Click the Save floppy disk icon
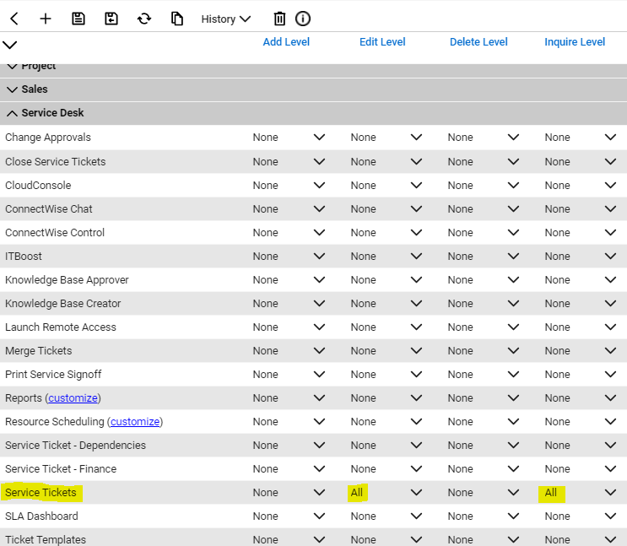627x546 pixels. [x=78, y=19]
